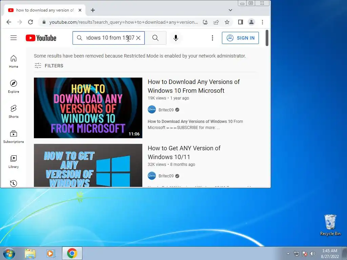Open a new Chrome tab

93,10
